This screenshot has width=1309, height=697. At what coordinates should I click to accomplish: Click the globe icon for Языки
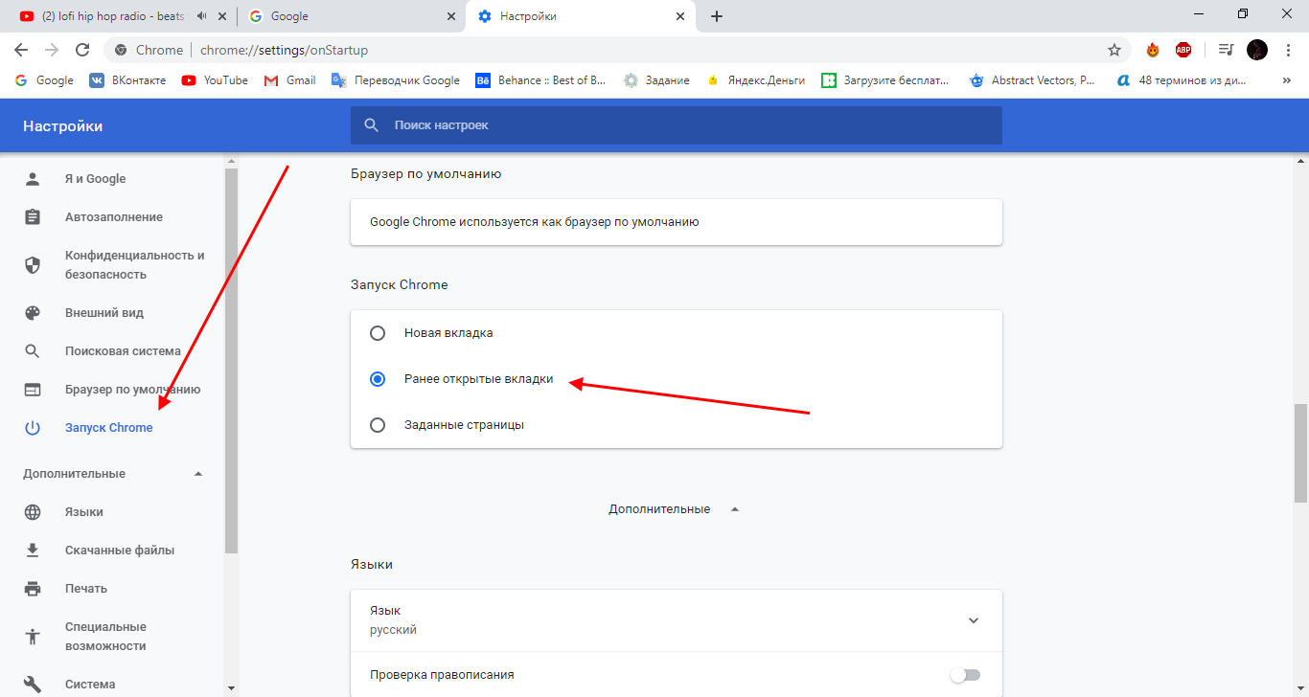33,512
